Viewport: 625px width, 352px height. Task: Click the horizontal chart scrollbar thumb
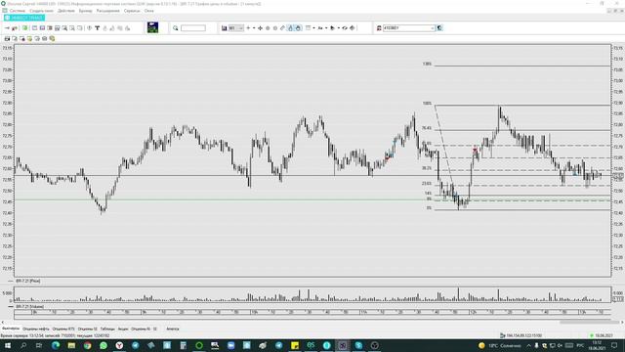(x=589, y=322)
